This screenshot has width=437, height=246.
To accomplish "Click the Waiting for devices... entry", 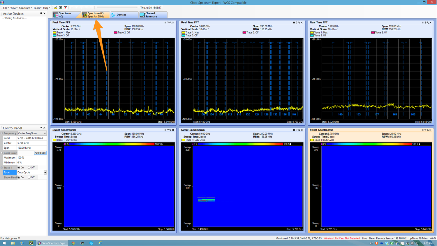I will (x=15, y=18).
